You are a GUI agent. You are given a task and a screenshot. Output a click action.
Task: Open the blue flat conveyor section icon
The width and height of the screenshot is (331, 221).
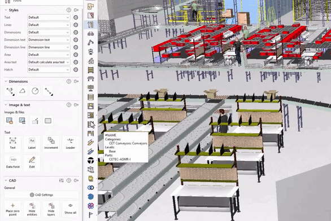point(90,152)
